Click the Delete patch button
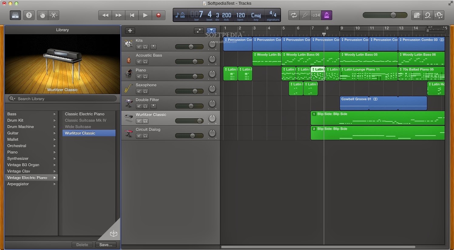454x250 pixels. click(x=82, y=245)
